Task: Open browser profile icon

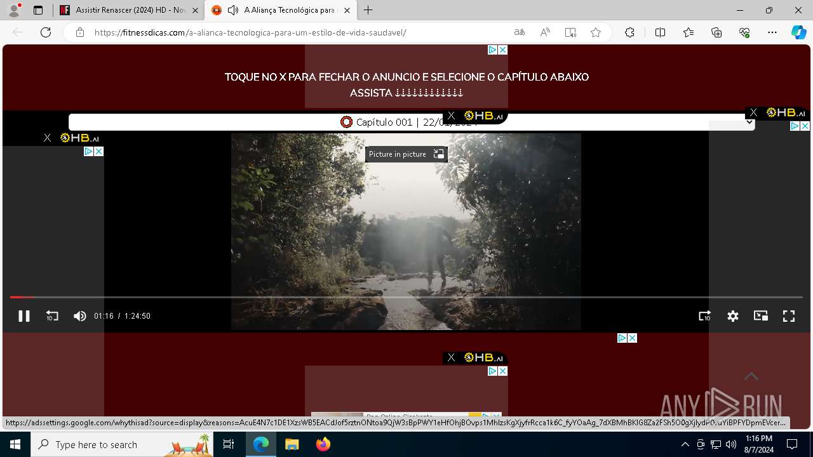Action: click(14, 10)
